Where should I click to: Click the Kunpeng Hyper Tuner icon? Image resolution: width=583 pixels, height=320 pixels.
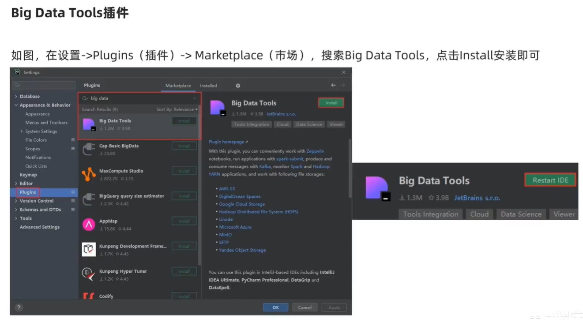click(89, 275)
